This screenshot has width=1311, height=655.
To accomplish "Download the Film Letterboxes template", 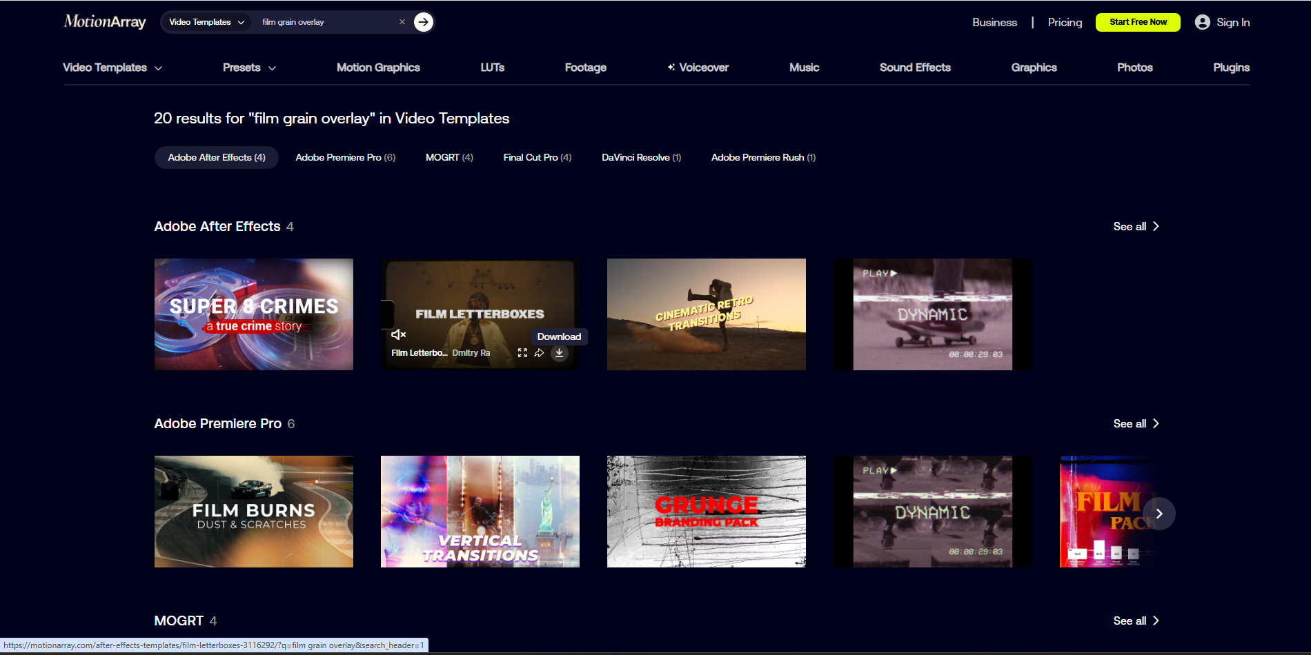I will (x=559, y=352).
